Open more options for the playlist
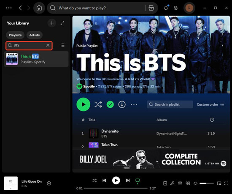 click(x=134, y=104)
